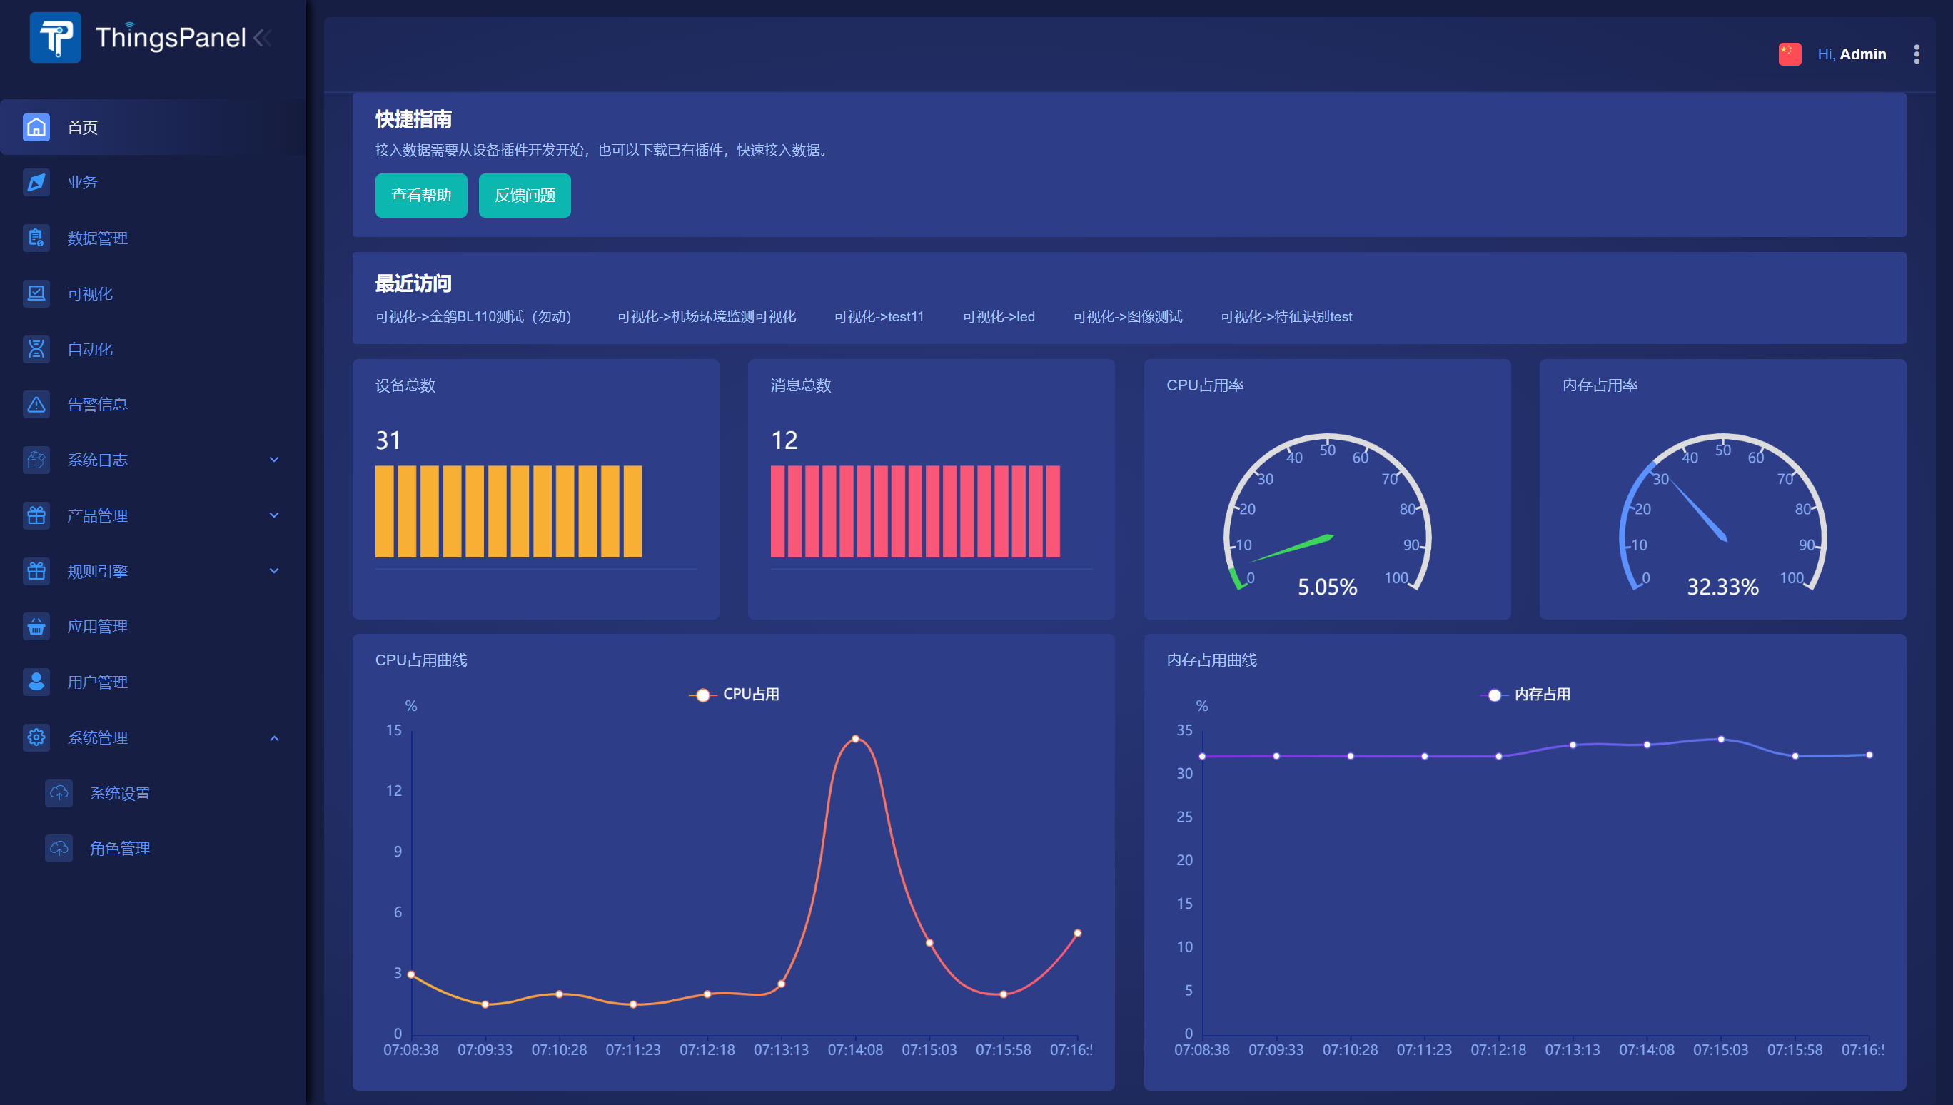Click the CPU peak data point
This screenshot has width=1953, height=1105.
click(855, 740)
